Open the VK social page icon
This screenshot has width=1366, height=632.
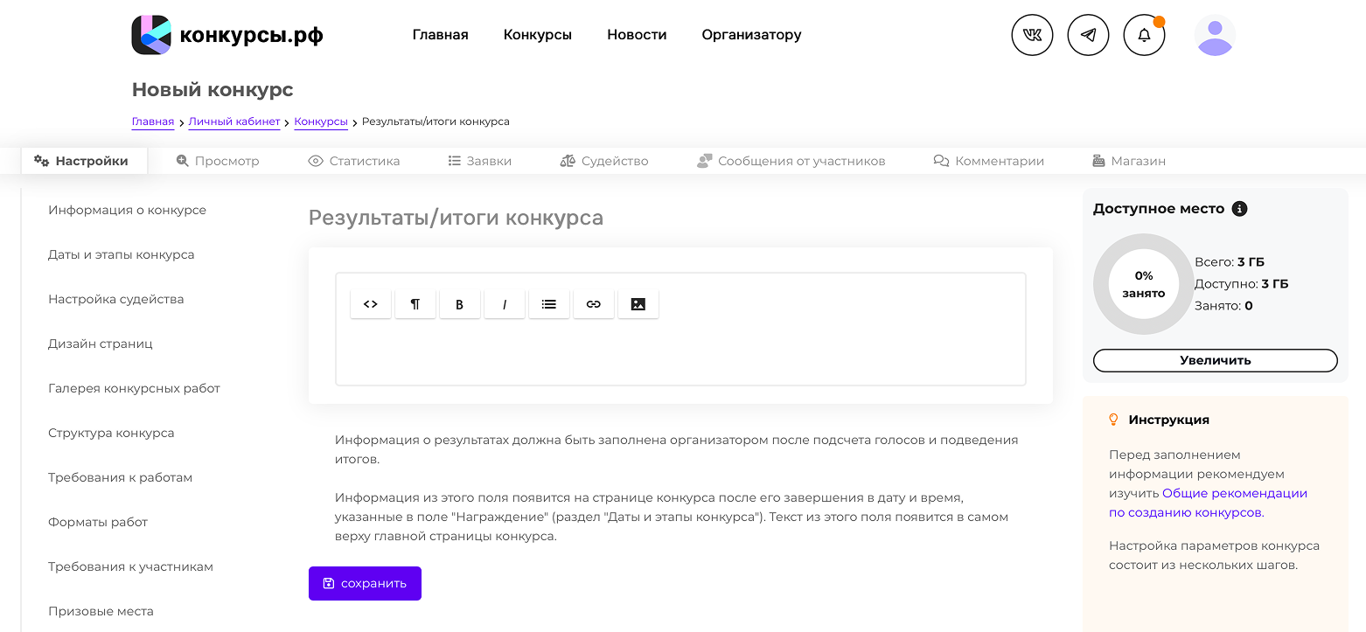coord(1032,35)
